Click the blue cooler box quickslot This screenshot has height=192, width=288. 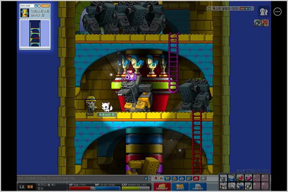pos(231,178)
